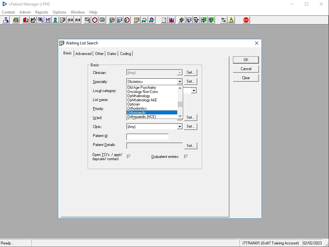Image resolution: width=329 pixels, height=247 pixels.
Task: Open the Clinician dropdown arrow
Action: point(179,73)
